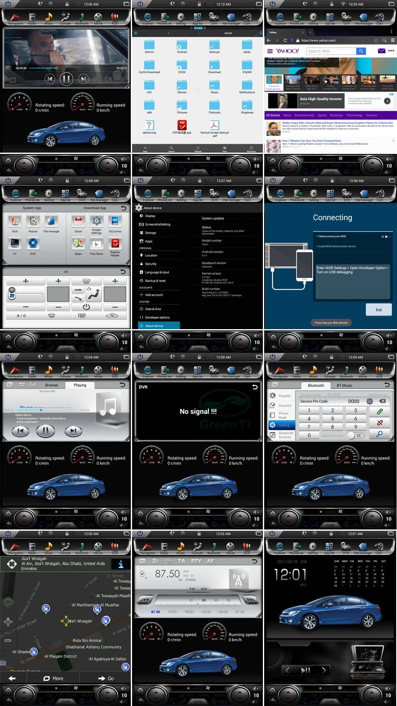Viewport: 397px width, 706px height.
Task: Switch to the BT Music tab
Action: point(344,385)
